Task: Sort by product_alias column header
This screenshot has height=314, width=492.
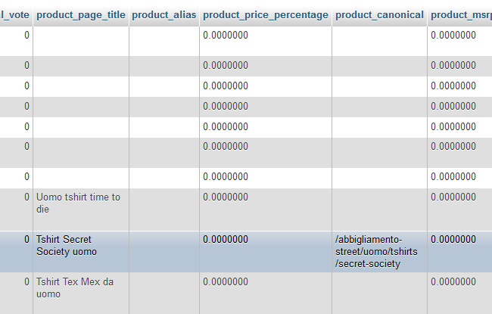Action: [164, 15]
